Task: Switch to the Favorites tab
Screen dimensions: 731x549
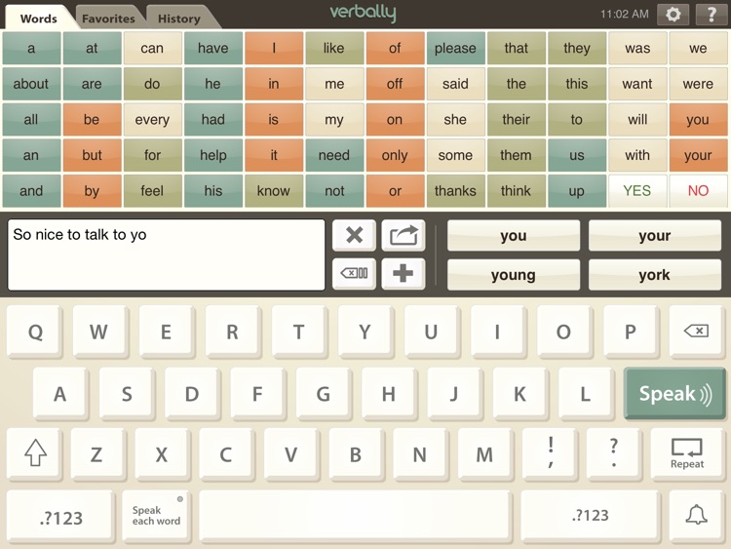Action: [108, 19]
